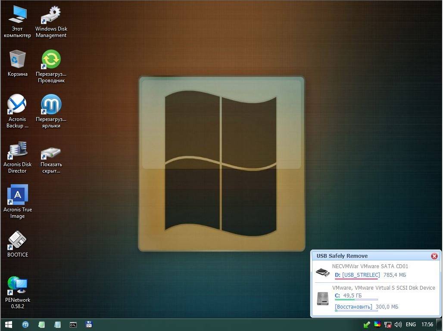Open Acronis Backup desktop shortcut

tap(18, 111)
